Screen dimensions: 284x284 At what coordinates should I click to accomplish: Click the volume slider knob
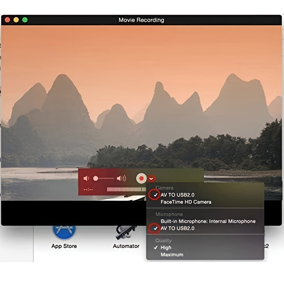pyautogui.click(x=96, y=178)
